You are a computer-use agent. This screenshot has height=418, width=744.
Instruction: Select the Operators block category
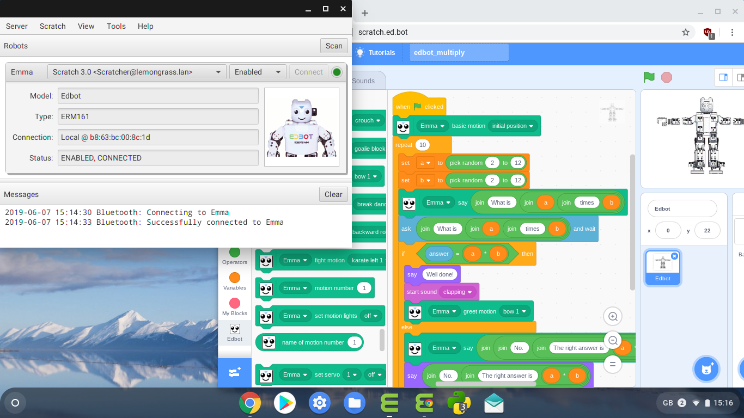(x=235, y=256)
